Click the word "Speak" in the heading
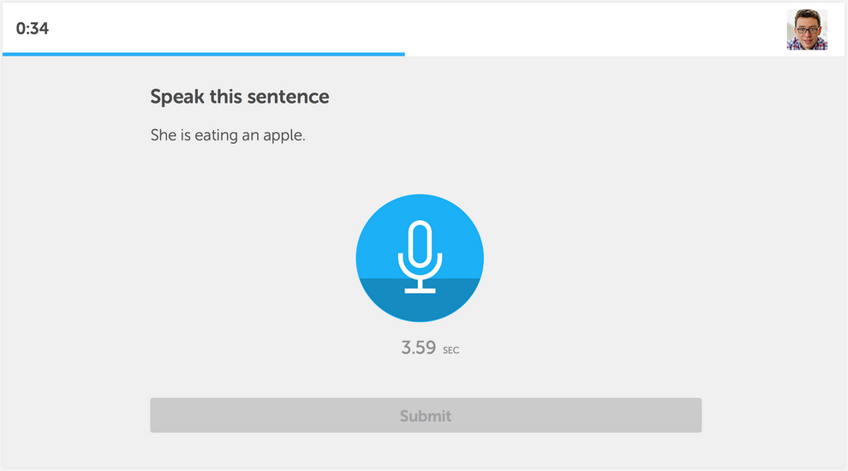Image resolution: width=848 pixels, height=471 pixels. point(177,97)
